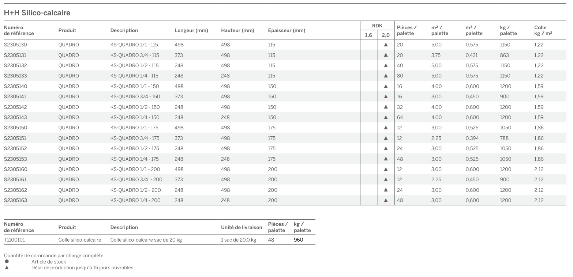Click the triangle marker in row S2305163
The height and width of the screenshot is (277, 573).
385,200
